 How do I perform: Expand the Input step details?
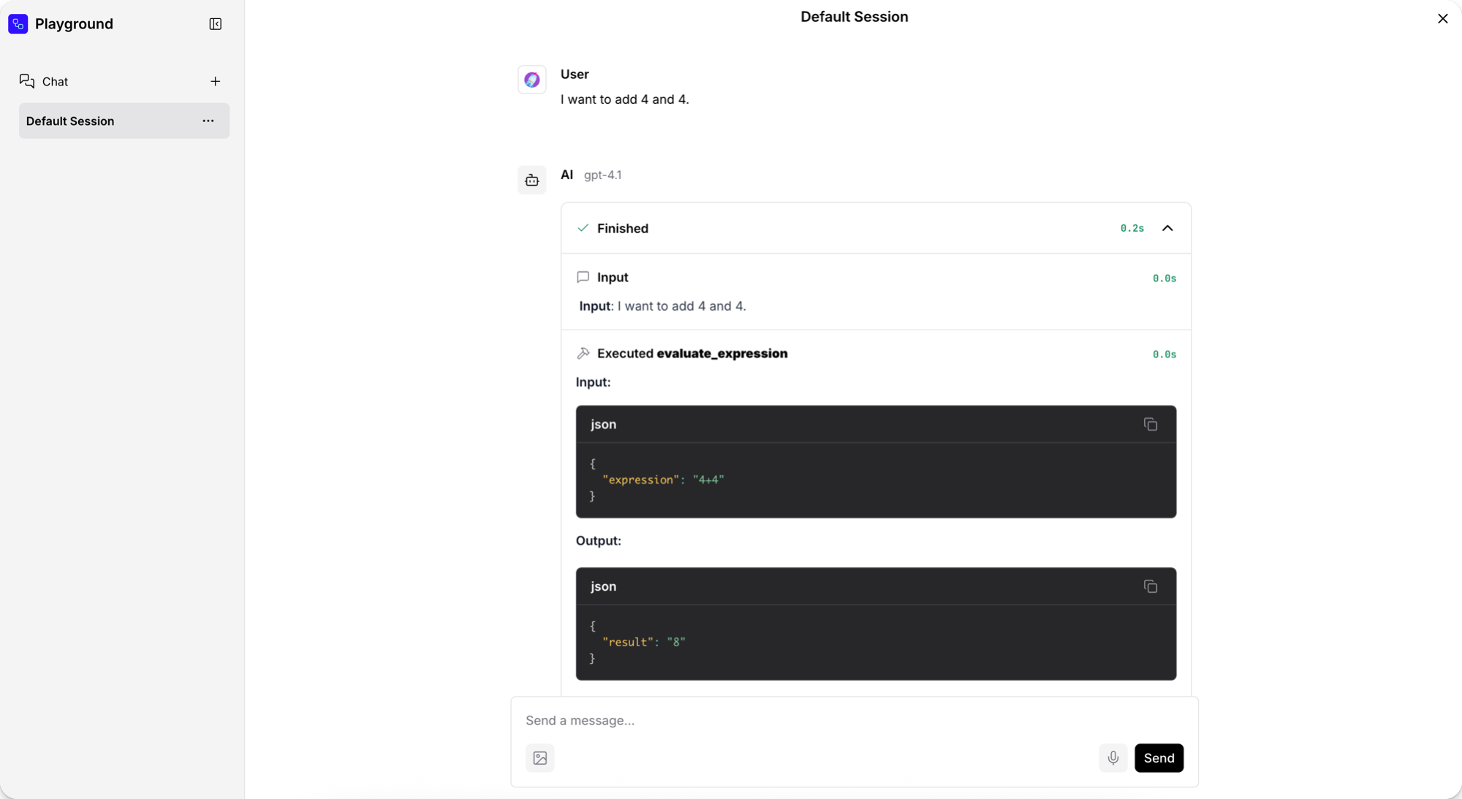612,277
